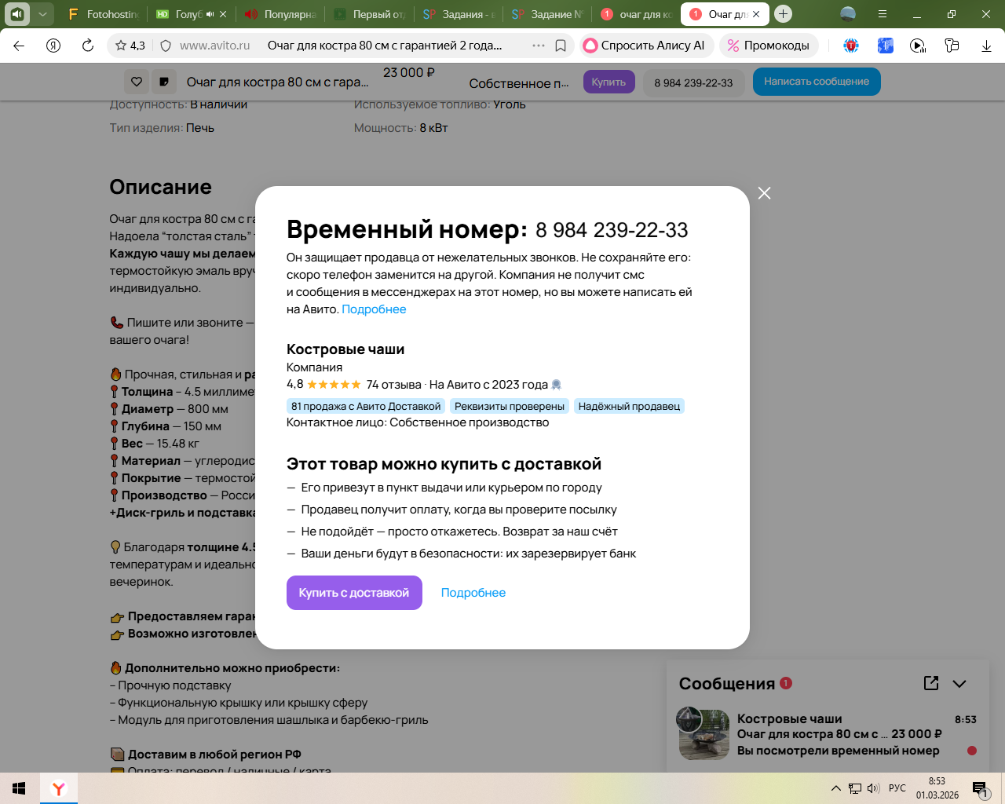The height and width of the screenshot is (804, 1005).
Task: Open the Windows Start menu
Action: [19, 788]
